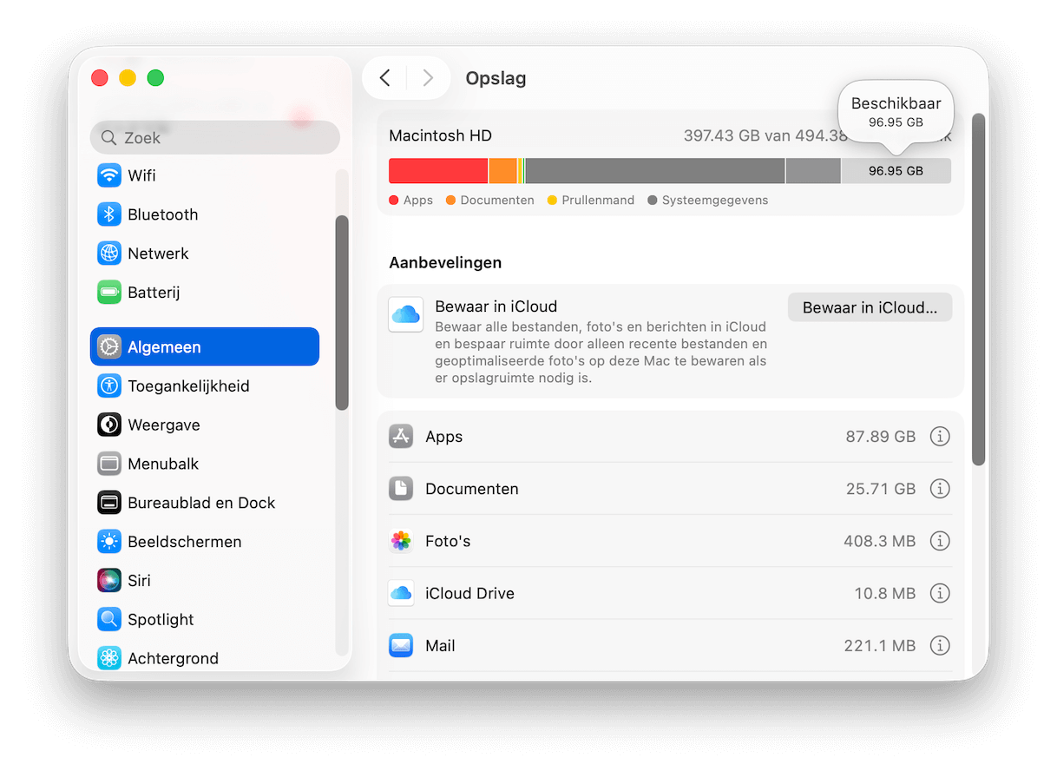This screenshot has width=1057, height=771.
Task: Click the Macintosh HD label
Action: pos(440,135)
